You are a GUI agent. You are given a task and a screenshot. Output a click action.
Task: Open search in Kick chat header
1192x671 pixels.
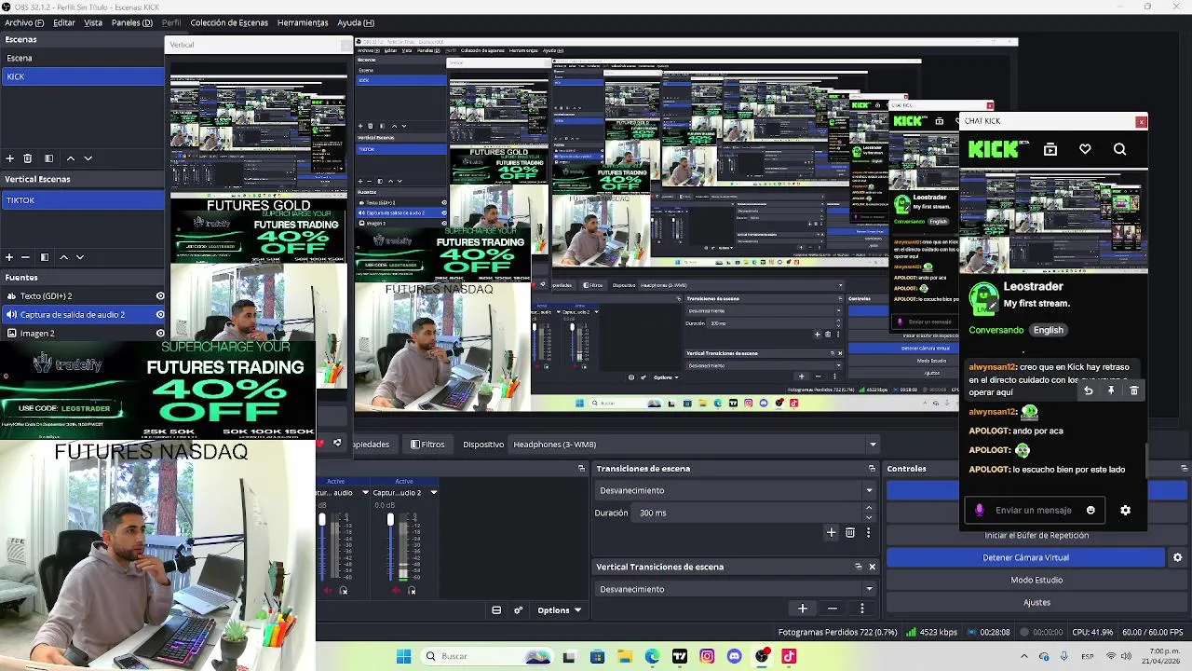click(x=1119, y=149)
